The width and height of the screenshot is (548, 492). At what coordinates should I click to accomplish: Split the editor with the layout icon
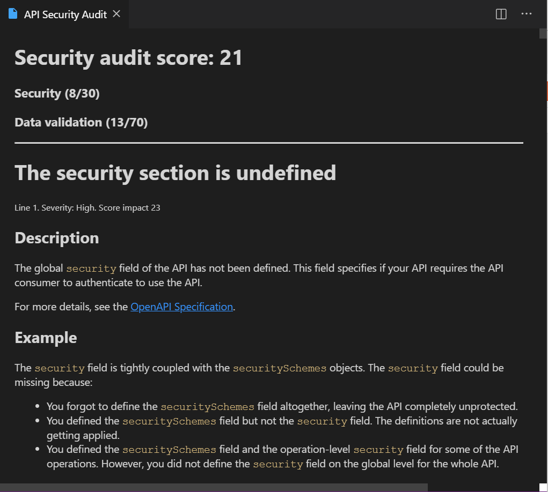(x=501, y=14)
